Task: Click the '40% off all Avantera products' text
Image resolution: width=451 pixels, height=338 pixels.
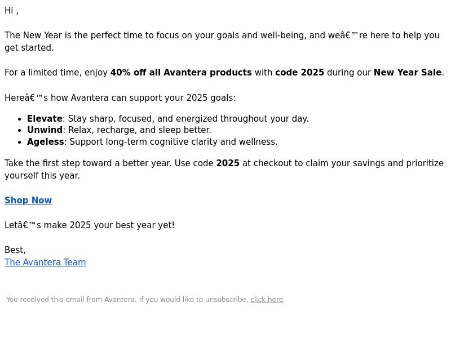Action: click(181, 73)
